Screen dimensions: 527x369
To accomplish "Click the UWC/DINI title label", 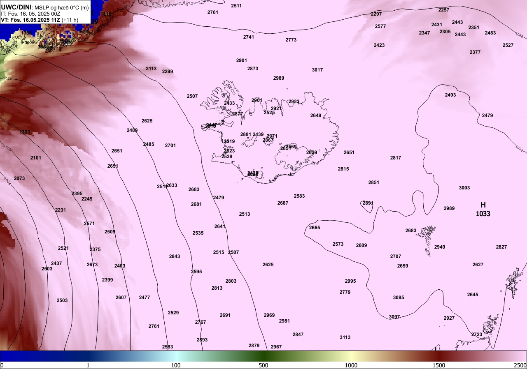I will (x=16, y=7).
